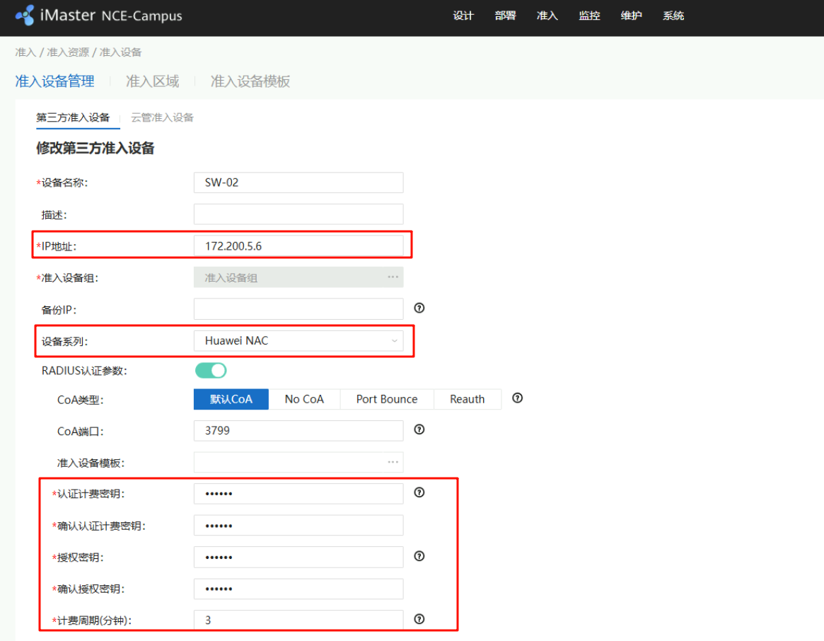Toggle the RADIUS认证参数 switch

pyautogui.click(x=210, y=370)
